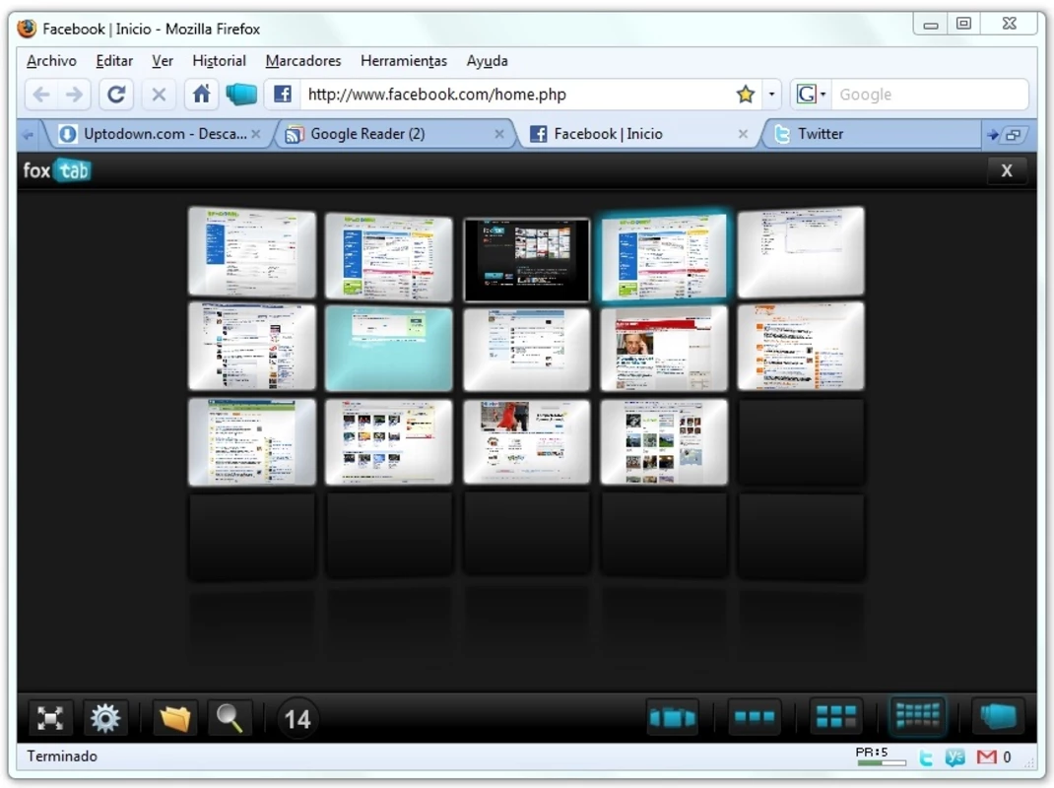Image resolution: width=1054 pixels, height=788 pixels.
Task: Open the list all tabs button
Action: [1013, 135]
